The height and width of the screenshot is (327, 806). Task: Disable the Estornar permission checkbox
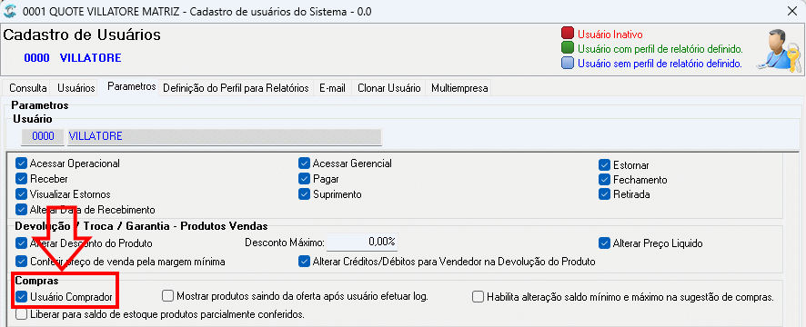click(604, 165)
